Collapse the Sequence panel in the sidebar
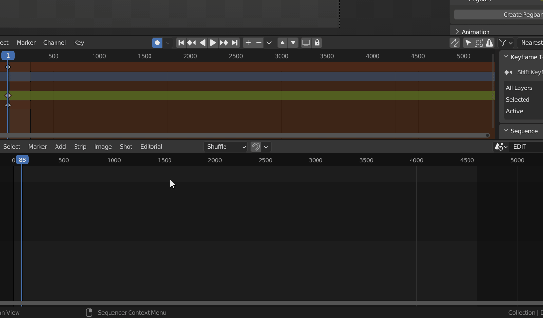The image size is (543, 318). click(x=506, y=131)
